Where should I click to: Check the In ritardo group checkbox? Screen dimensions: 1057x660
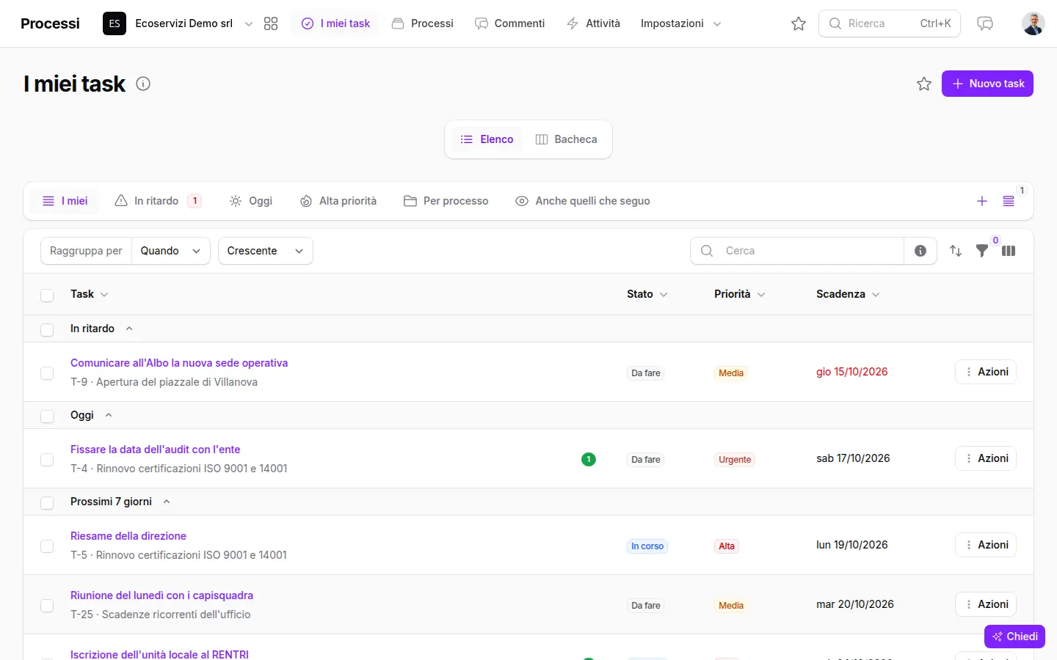tap(47, 329)
